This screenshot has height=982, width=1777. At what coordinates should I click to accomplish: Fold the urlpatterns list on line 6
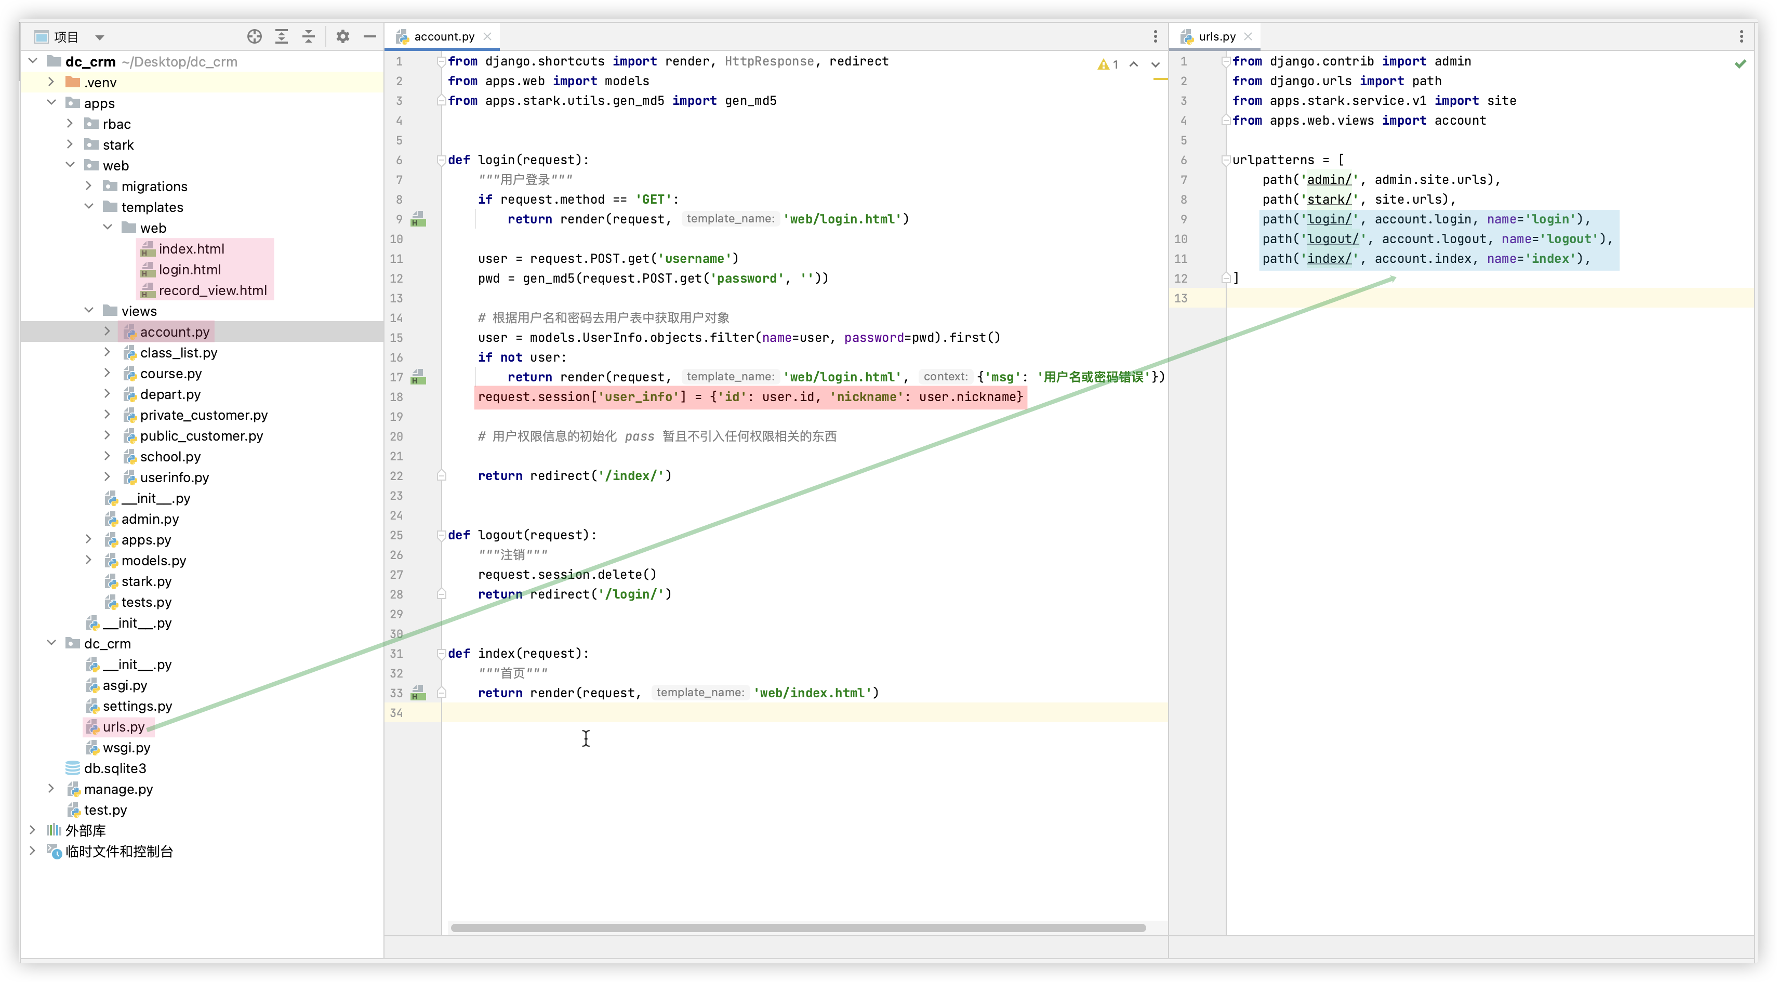(1226, 160)
